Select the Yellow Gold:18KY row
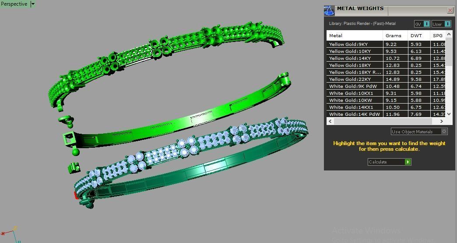This screenshot has width=457, height=243. [x=387, y=65]
